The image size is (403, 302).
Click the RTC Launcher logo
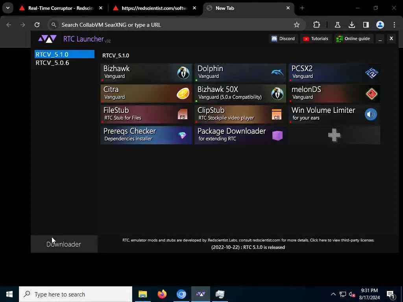click(x=47, y=39)
